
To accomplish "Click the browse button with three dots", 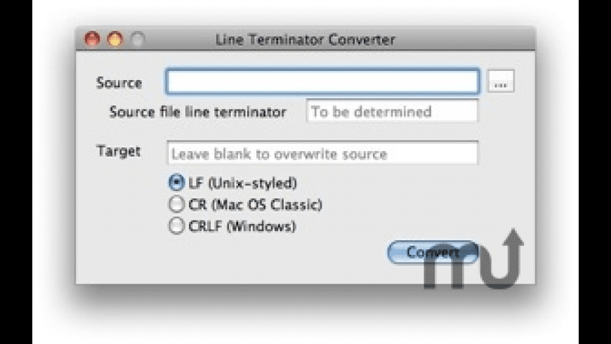I will (500, 82).
